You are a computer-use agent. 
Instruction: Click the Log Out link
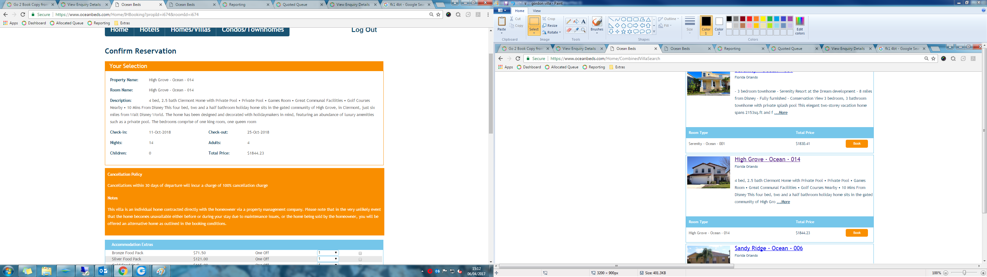364,30
